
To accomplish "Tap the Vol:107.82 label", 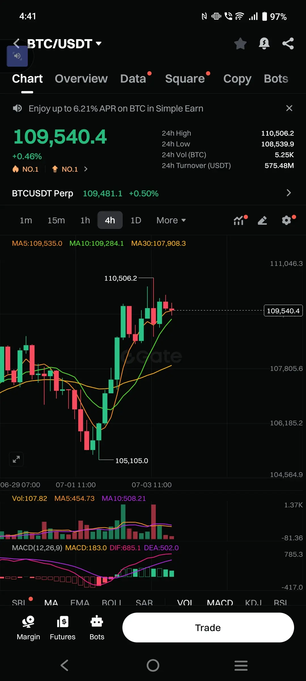I will click(x=29, y=498).
